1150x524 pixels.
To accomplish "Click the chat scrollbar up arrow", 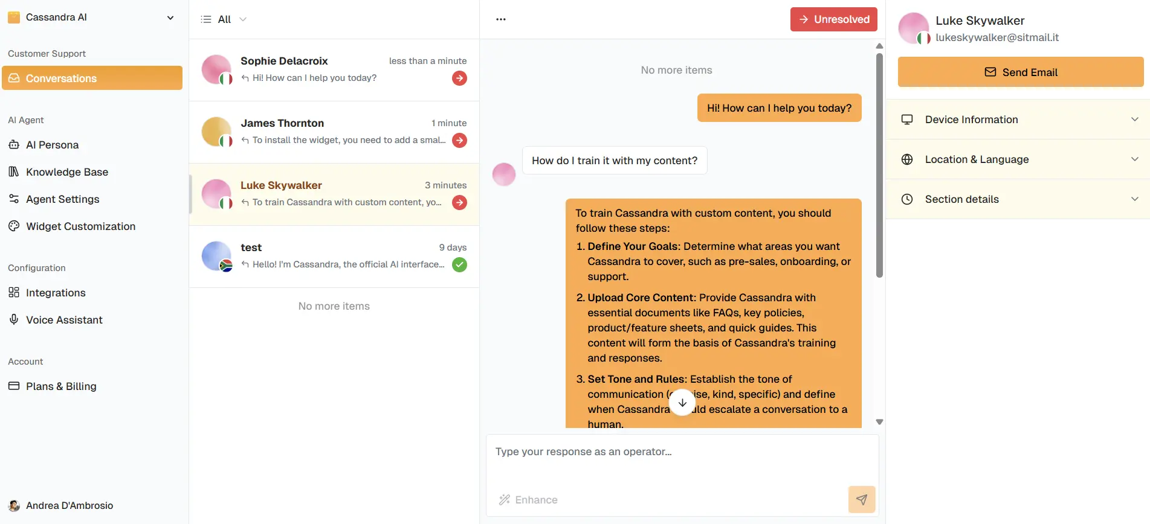I will [879, 46].
